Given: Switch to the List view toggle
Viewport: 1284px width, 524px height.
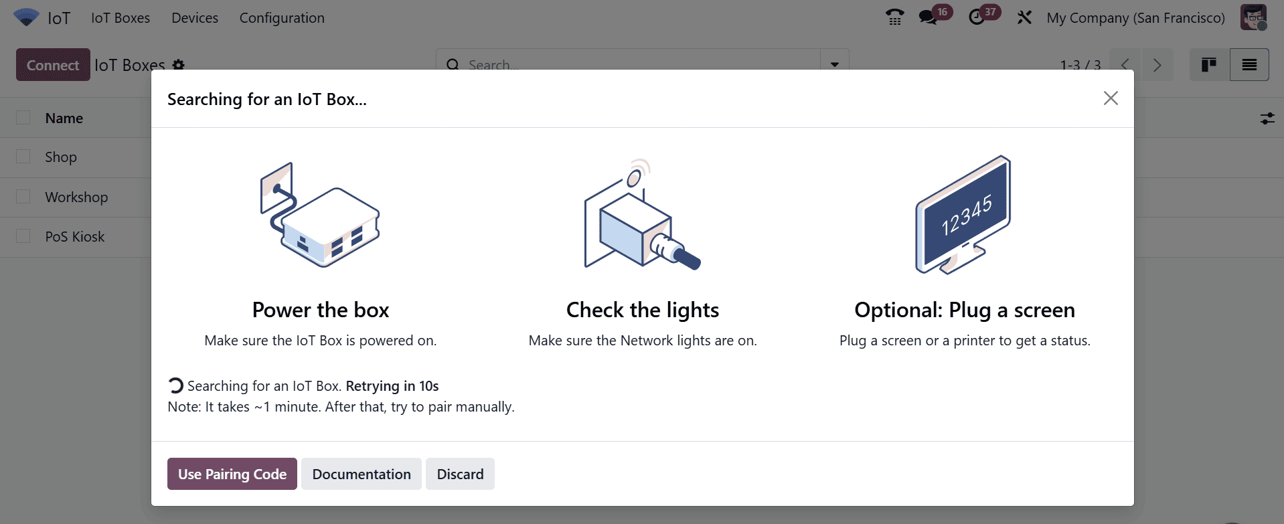Looking at the screenshot, I should 1249,64.
